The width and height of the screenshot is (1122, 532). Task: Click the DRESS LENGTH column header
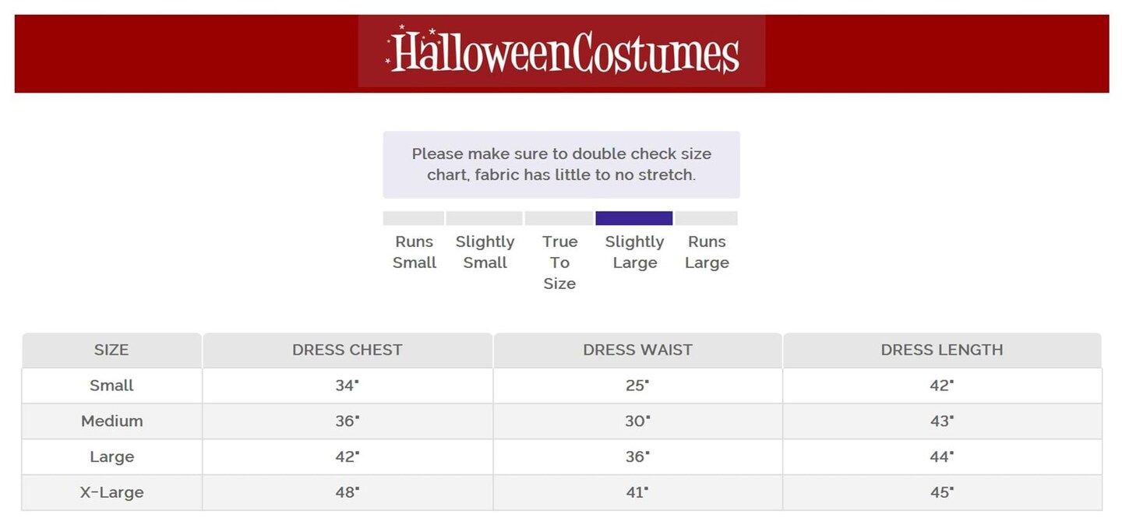(942, 351)
